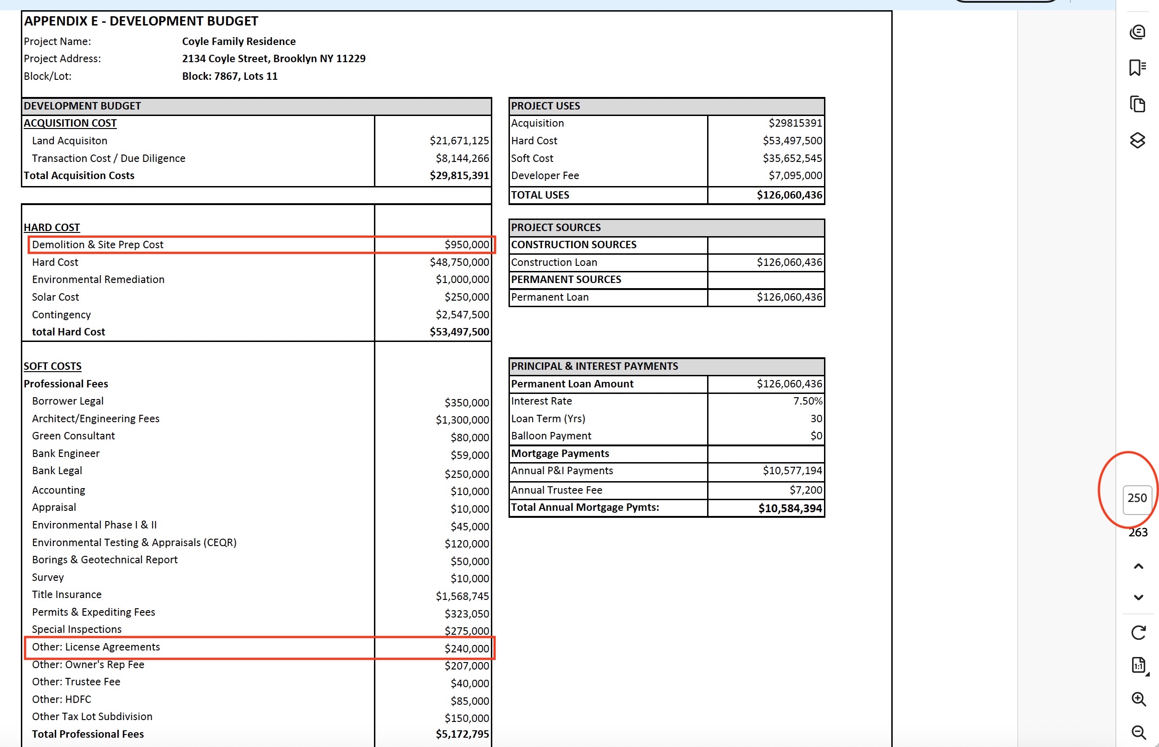
Task: Open the comments panel icon
Action: coord(1137,32)
